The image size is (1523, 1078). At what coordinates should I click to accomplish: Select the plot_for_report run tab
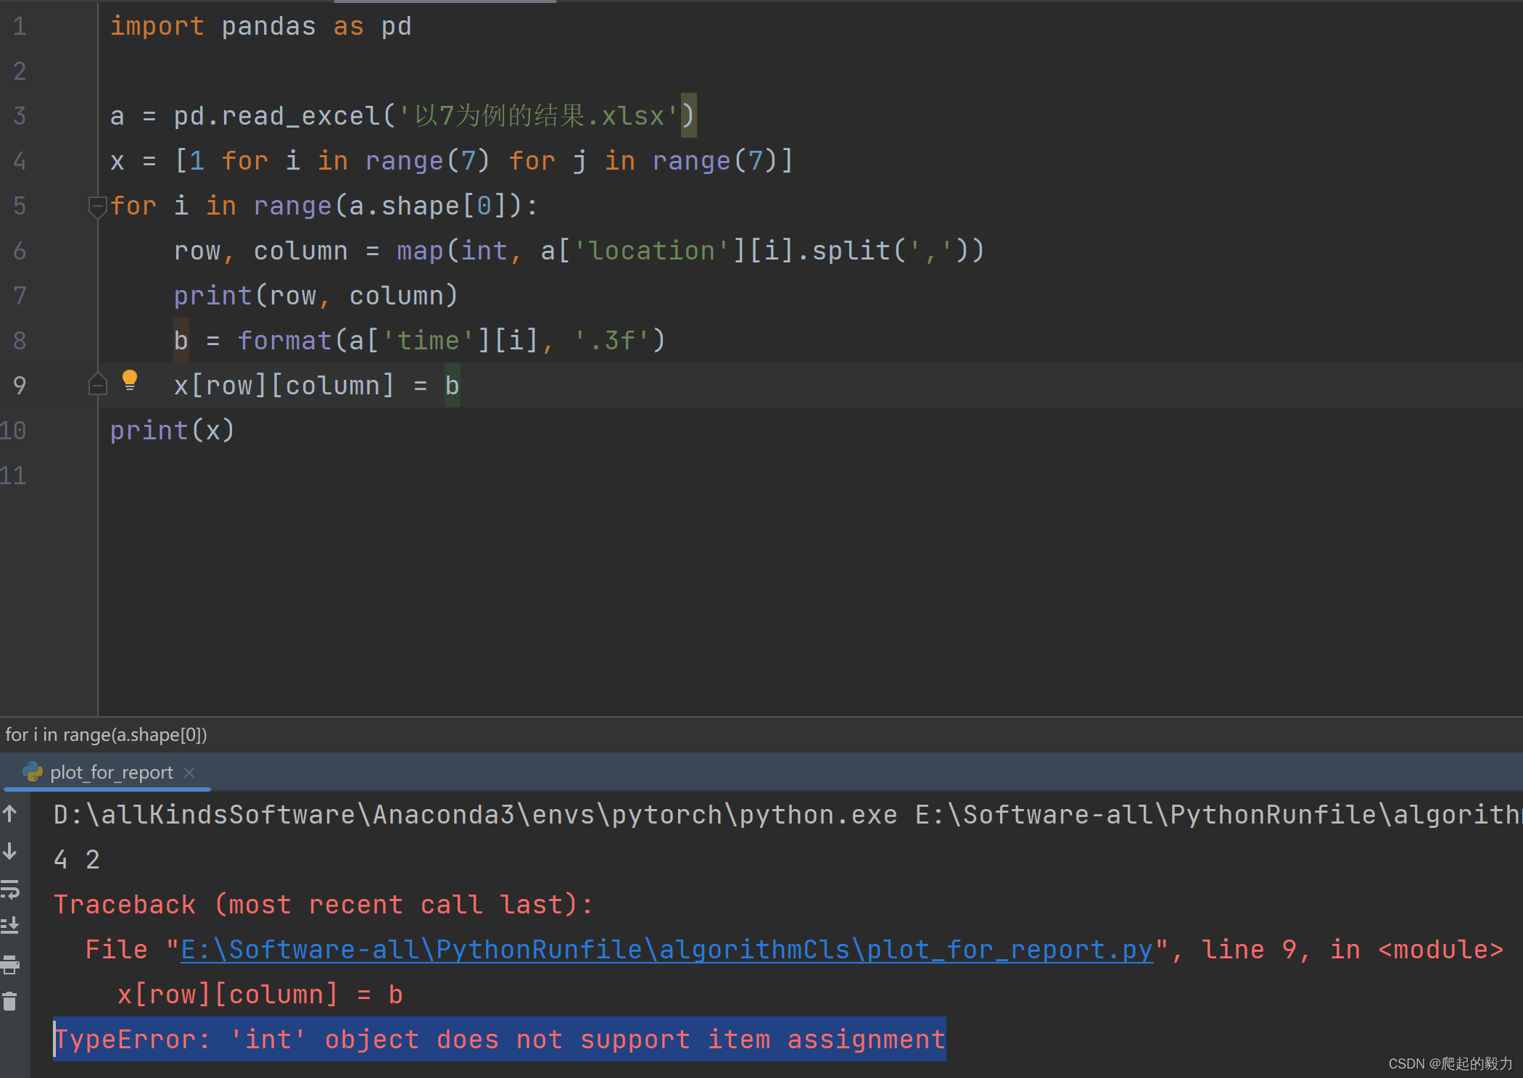(x=111, y=773)
